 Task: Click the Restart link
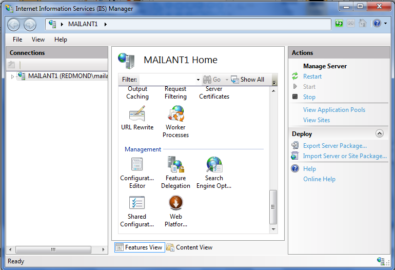pos(312,76)
